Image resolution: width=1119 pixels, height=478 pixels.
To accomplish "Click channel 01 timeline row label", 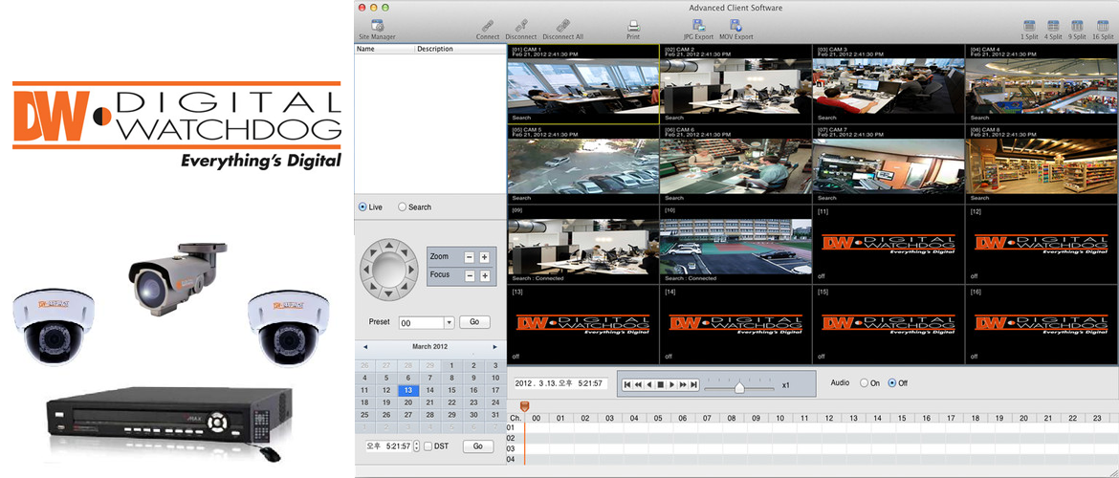I will coord(511,427).
